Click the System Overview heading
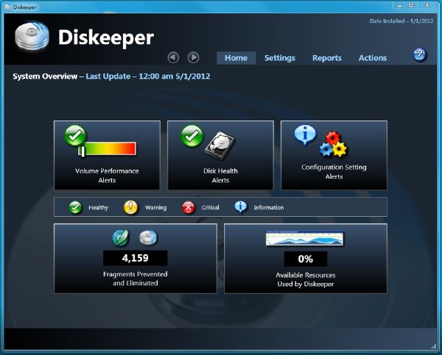 pyautogui.click(x=45, y=76)
